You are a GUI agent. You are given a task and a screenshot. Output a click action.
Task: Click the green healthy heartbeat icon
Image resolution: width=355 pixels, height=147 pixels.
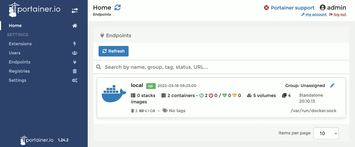225,95
